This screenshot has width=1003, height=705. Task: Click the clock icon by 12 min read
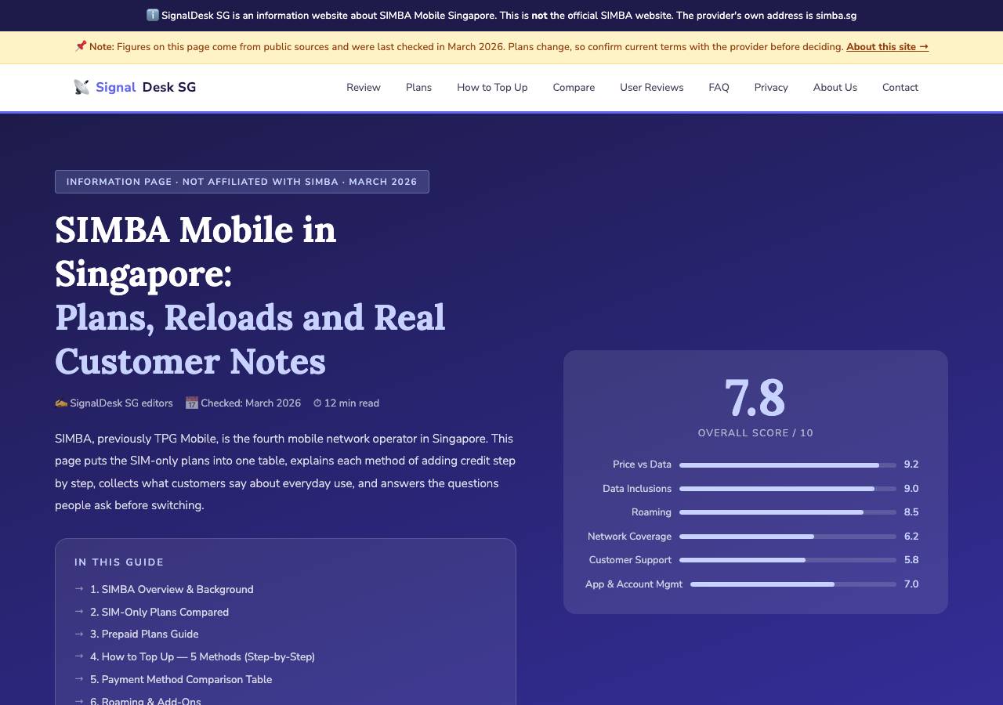(x=317, y=403)
